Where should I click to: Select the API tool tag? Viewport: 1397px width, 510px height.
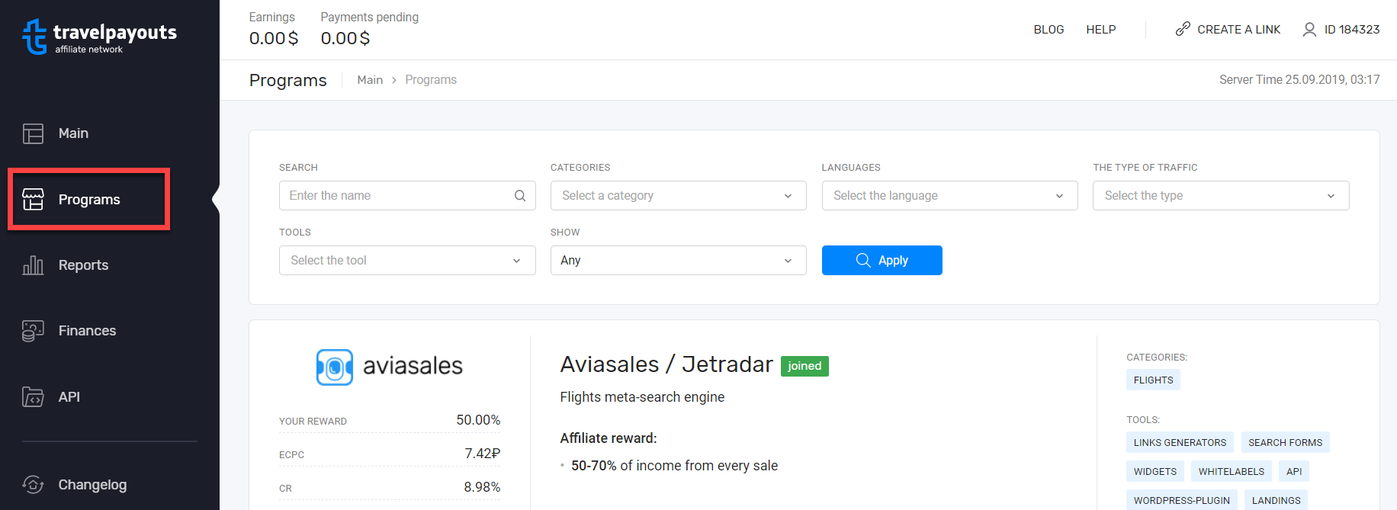click(x=1294, y=471)
